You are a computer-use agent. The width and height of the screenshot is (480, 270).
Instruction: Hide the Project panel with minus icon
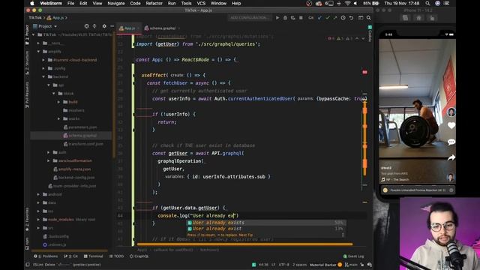click(x=112, y=26)
